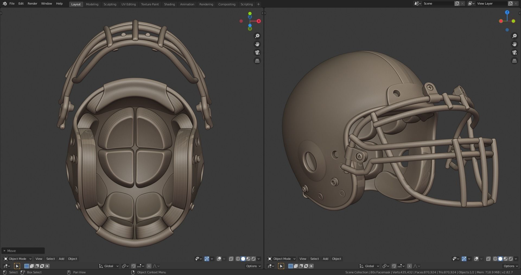Image resolution: width=521 pixels, height=275 pixels.
Task: Open left viewport View menu
Action: (39, 259)
